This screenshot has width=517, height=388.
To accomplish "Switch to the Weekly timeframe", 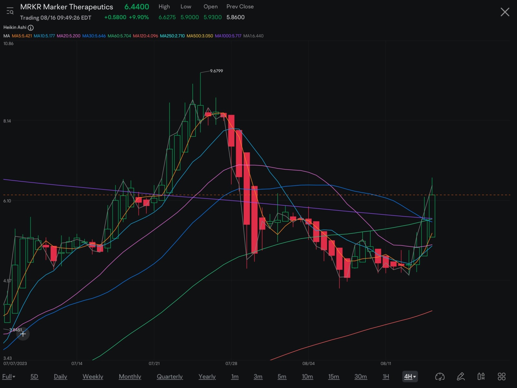I will coord(93,376).
